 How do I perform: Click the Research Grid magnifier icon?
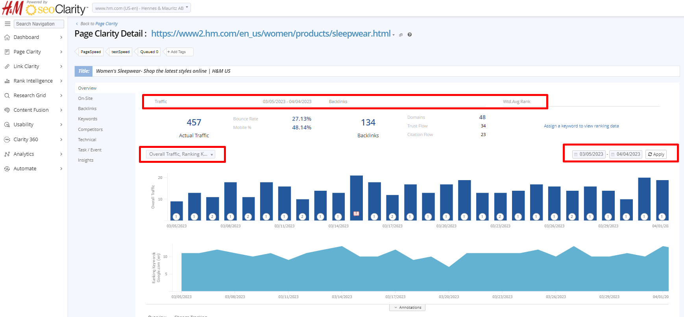7,96
